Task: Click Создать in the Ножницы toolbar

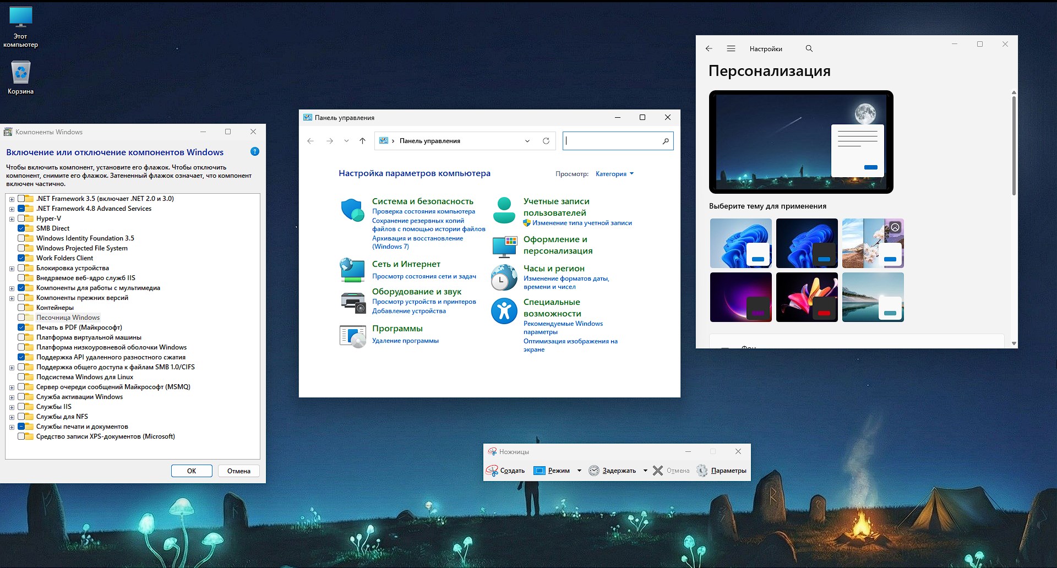Action: tap(505, 471)
